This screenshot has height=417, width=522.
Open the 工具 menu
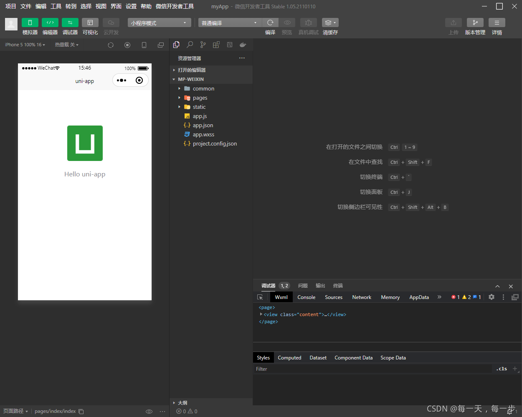pyautogui.click(x=56, y=6)
